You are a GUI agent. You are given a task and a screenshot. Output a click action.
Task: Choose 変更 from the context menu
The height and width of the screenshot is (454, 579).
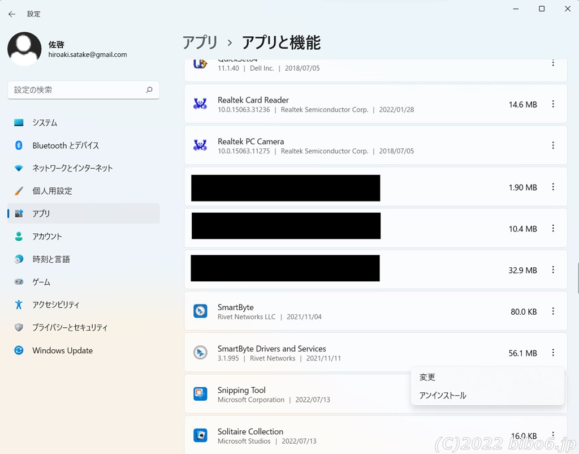coord(487,377)
